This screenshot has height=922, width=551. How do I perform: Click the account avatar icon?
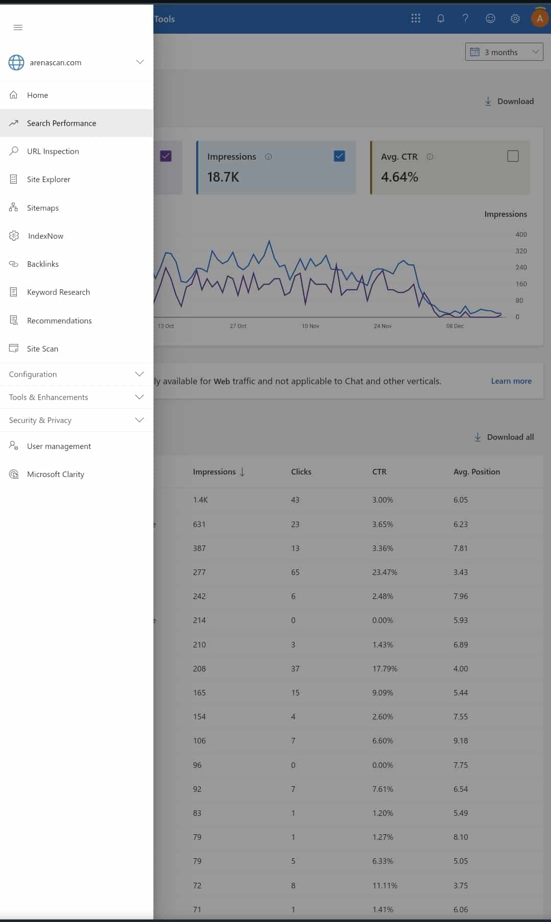pyautogui.click(x=539, y=19)
